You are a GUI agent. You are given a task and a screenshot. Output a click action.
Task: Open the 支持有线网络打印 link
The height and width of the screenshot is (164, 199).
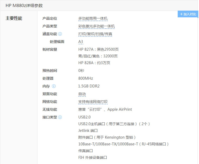point(93,102)
